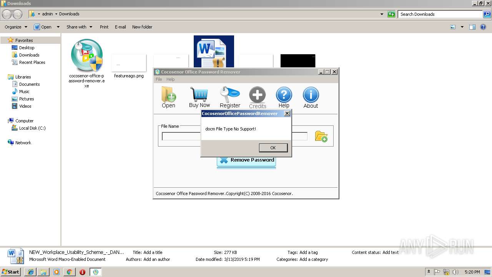This screenshot has height=277, width=492.
Task: Select Favorites in the navigation pane
Action: coord(24,40)
